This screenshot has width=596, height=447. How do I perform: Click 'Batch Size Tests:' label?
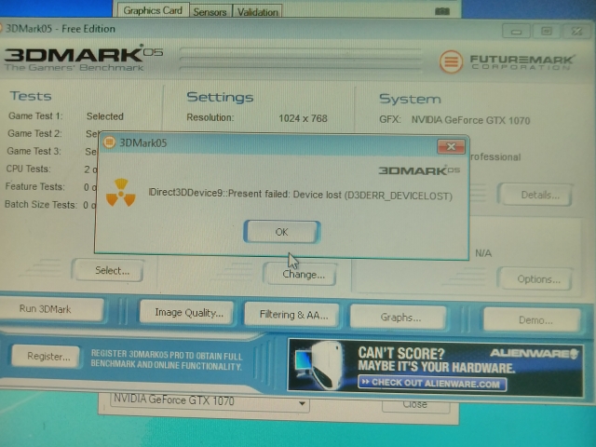[x=41, y=205]
